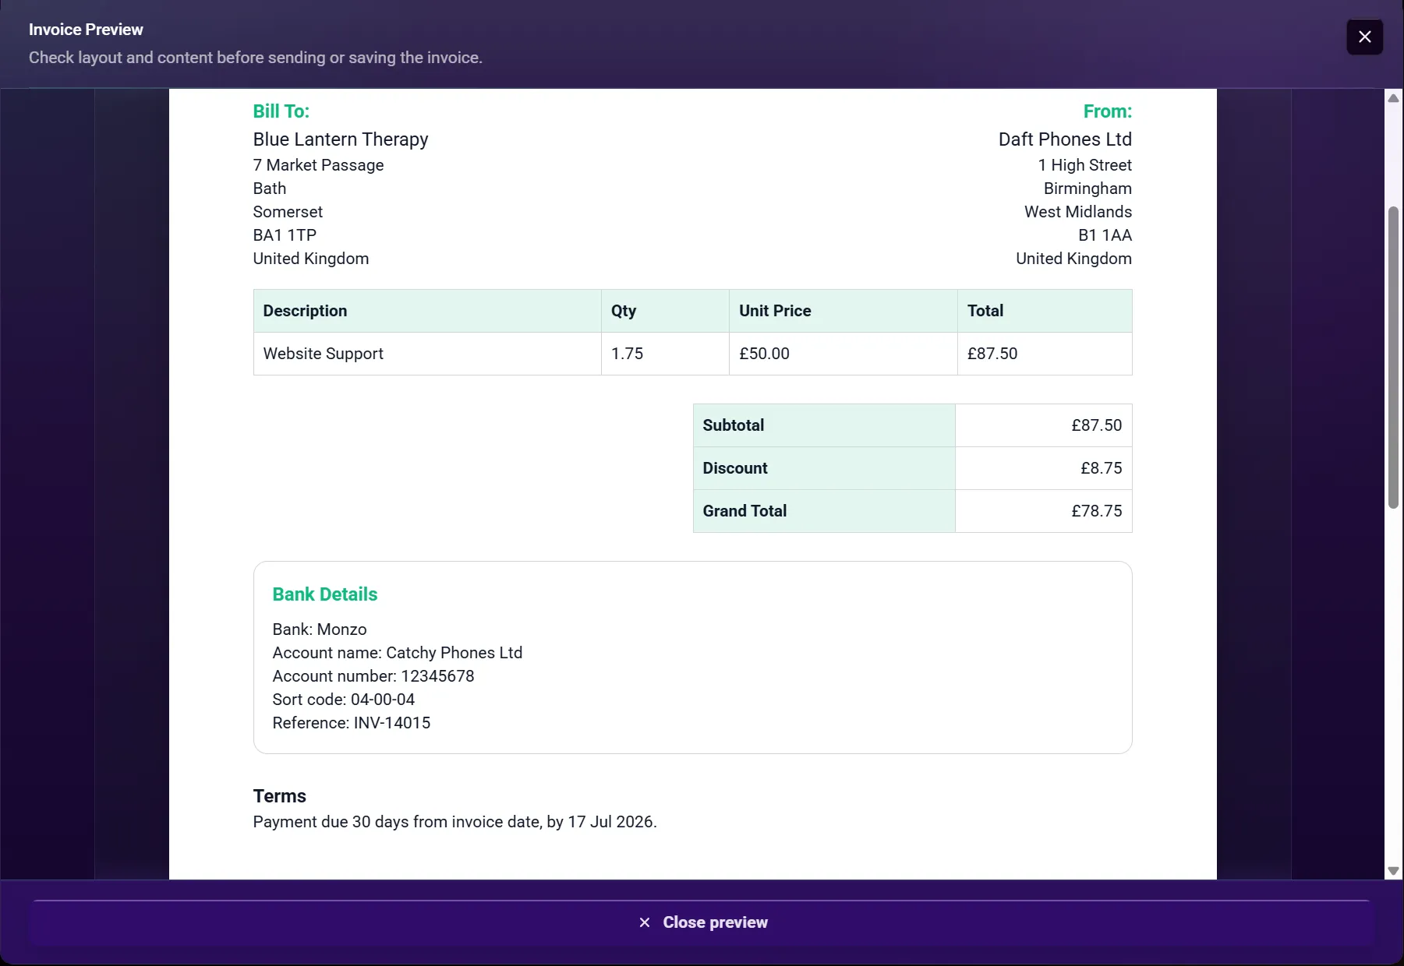Click the £50.00 unit price cell
Viewport: 1404px width, 966px height.
(843, 354)
